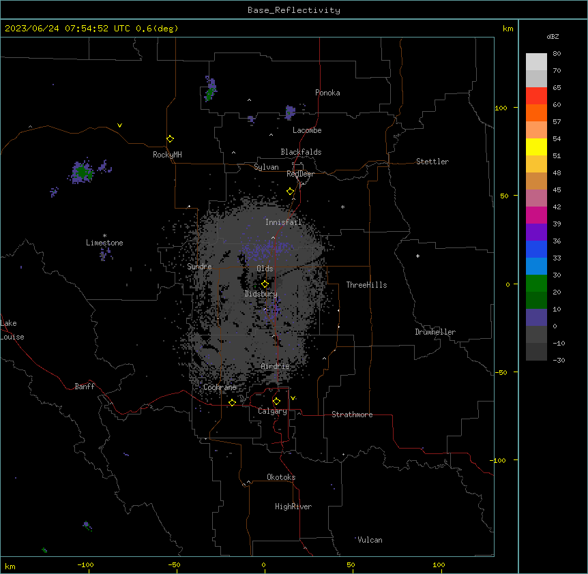Viewport: 588px width, 574px height.
Task: Click the white asterisk above Limestone label
Action: pyautogui.click(x=104, y=236)
